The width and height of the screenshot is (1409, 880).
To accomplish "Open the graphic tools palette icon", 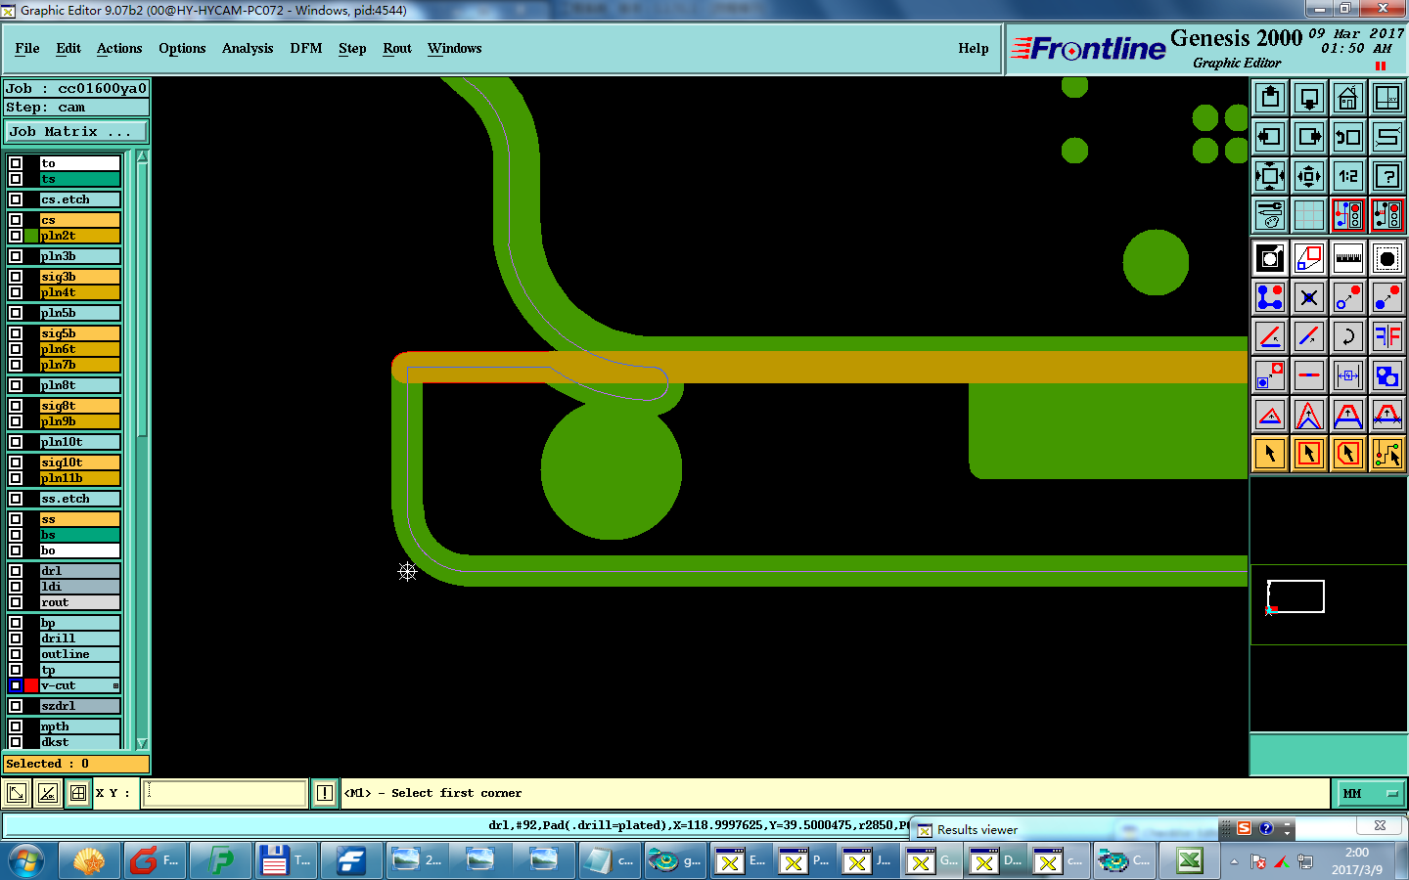I will (x=1270, y=215).
